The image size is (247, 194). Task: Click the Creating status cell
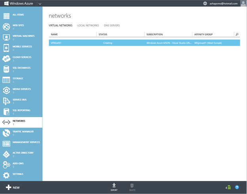click(x=108, y=43)
